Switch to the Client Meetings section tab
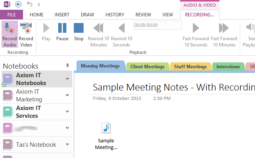Screen dimensions: 255x158 pyautogui.click(x=147, y=67)
